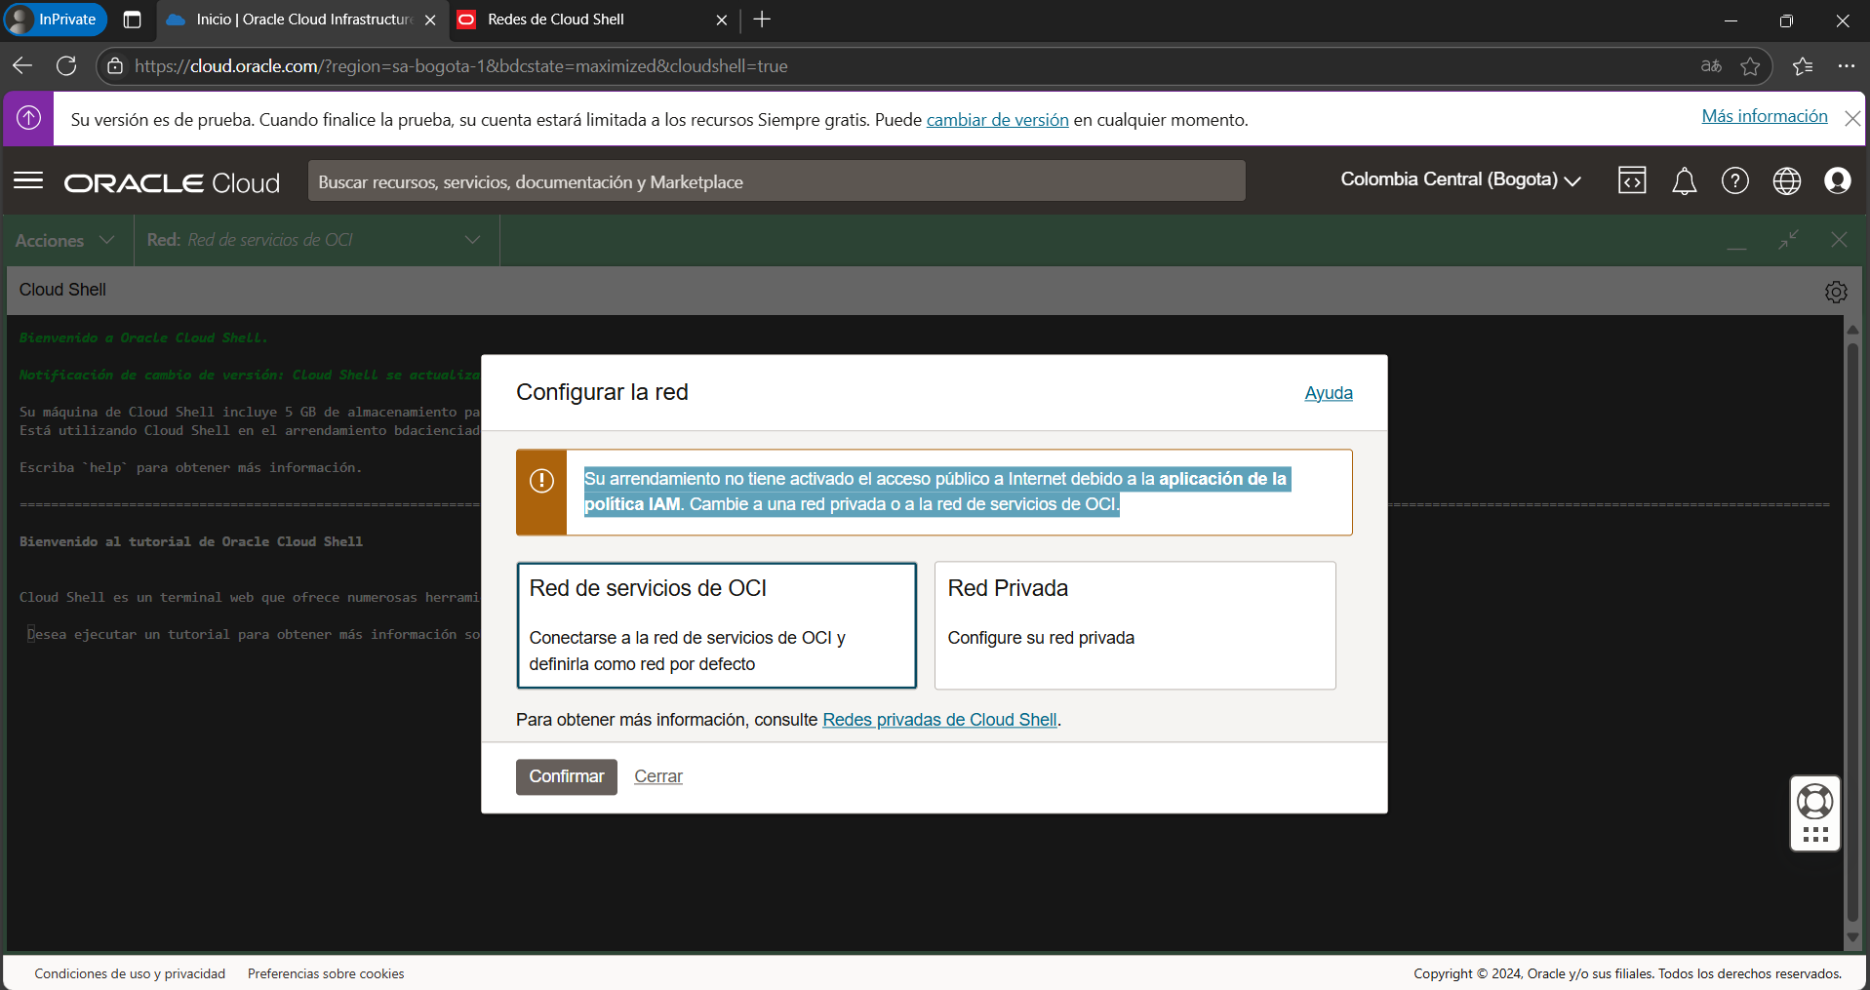Viewport: 1870px width, 990px height.
Task: Open the language globe menu
Action: (x=1787, y=180)
